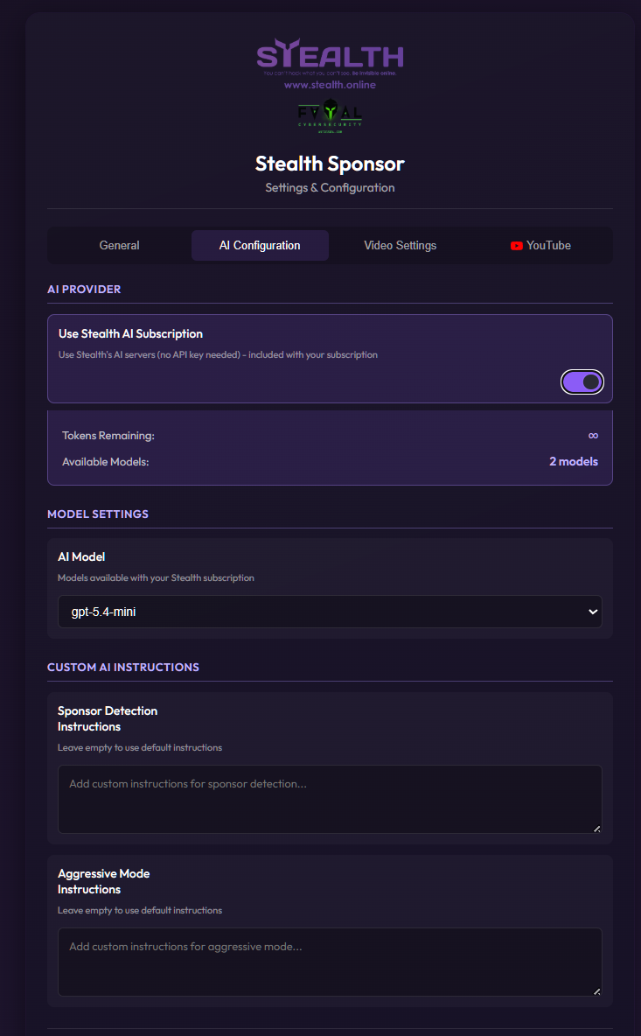Focus the sponsor detection custom instructions field
641x1036 pixels.
(330, 799)
